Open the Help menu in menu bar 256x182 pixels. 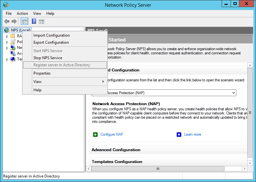point(50,14)
